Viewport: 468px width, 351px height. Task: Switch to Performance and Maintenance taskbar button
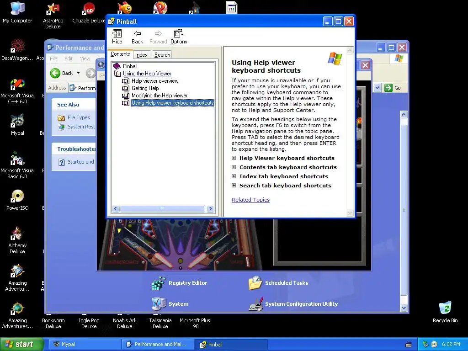point(158,344)
